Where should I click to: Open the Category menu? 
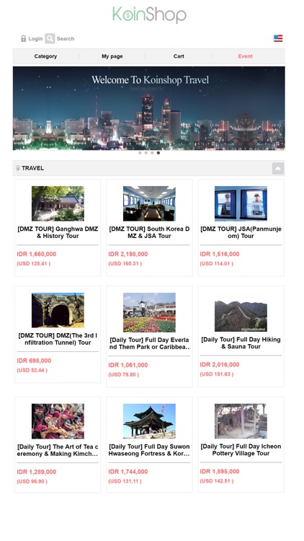45,56
